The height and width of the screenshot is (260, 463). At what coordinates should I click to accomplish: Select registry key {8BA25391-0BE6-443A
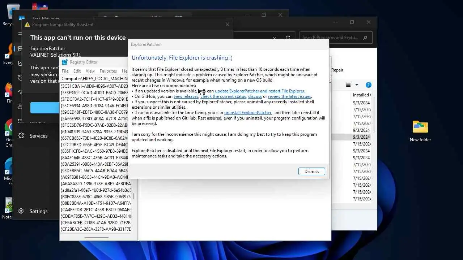(x=94, y=164)
